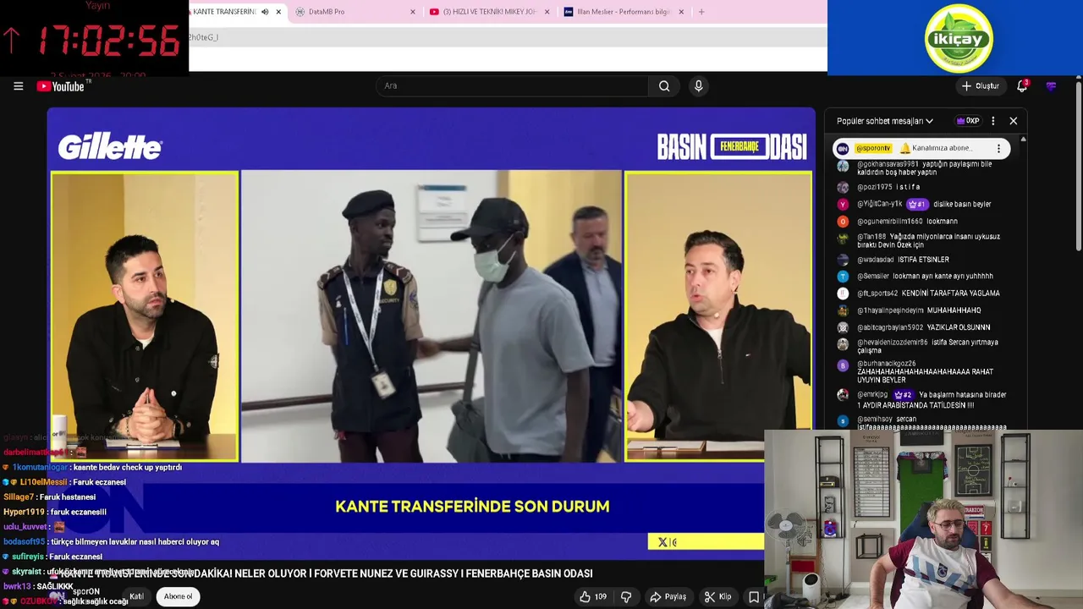This screenshot has height=609, width=1083.
Task: Open pinned @sporontv message options
Action: (x=998, y=149)
